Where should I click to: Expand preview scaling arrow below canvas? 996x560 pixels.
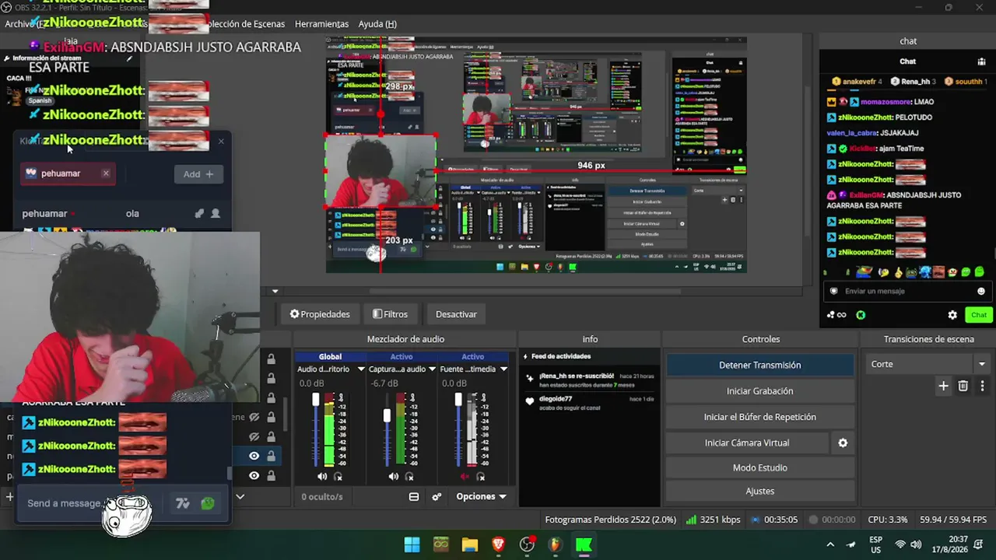point(275,292)
